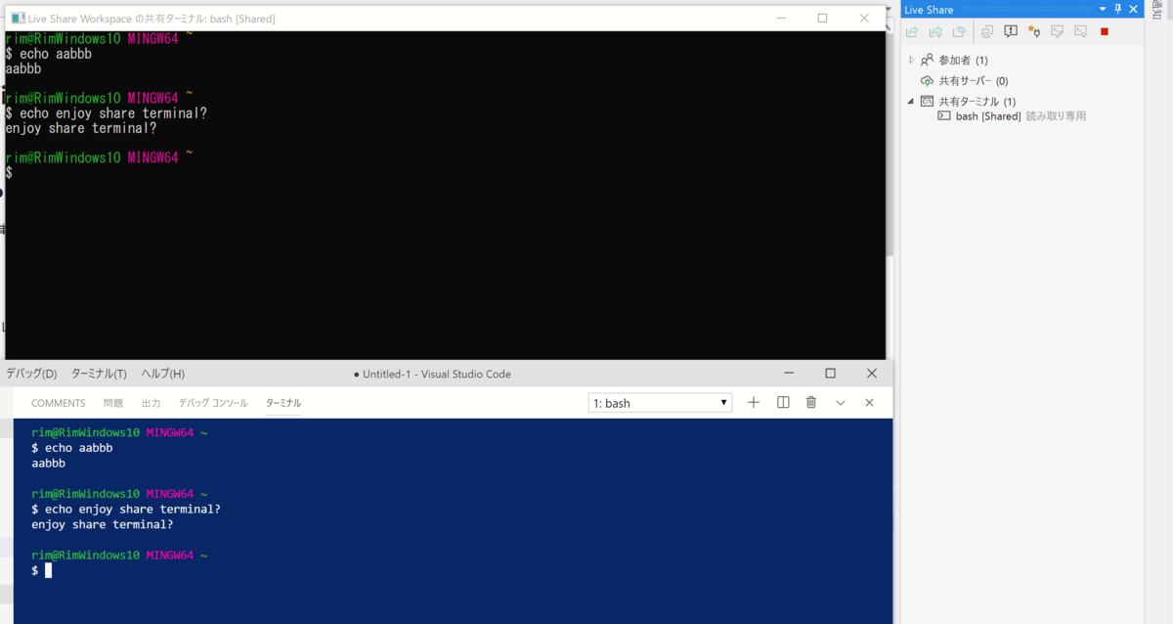This screenshot has height=624, width=1173.
Task: Split the terminal panel
Action: coord(783,402)
